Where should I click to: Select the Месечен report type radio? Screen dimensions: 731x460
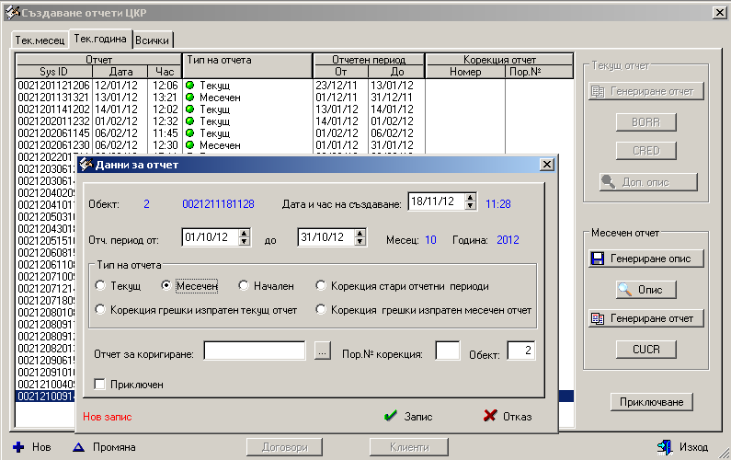click(166, 285)
